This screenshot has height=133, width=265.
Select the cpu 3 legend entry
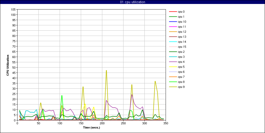tap(177, 57)
